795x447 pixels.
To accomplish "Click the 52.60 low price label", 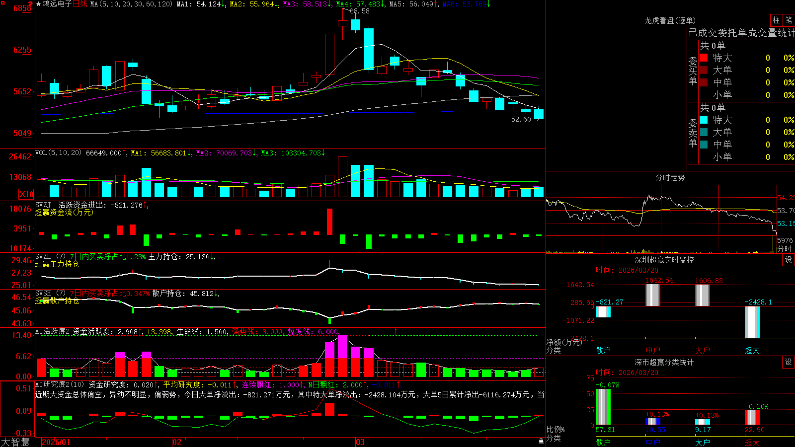I will click(521, 119).
